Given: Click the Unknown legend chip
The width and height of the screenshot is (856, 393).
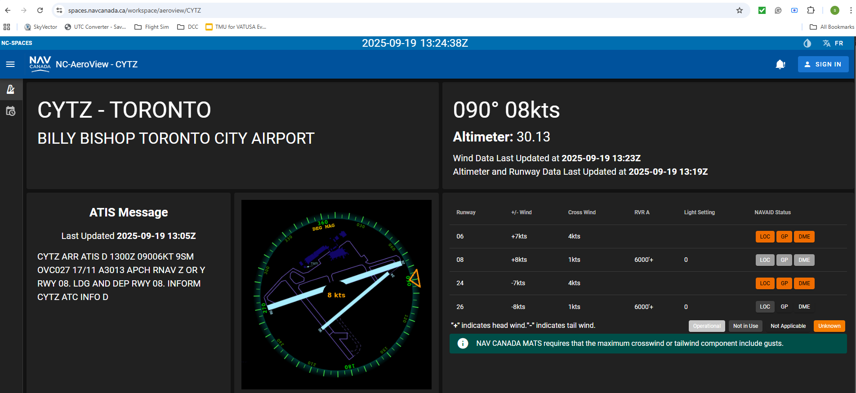Looking at the screenshot, I should (829, 326).
